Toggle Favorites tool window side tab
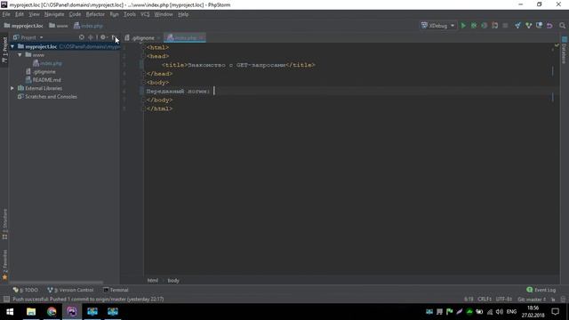569x320 pixels. 4,265
